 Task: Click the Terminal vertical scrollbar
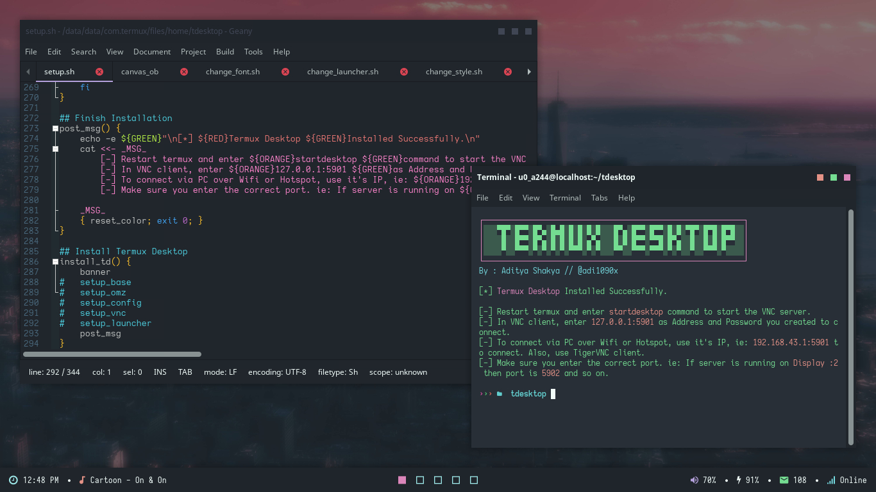click(851, 327)
